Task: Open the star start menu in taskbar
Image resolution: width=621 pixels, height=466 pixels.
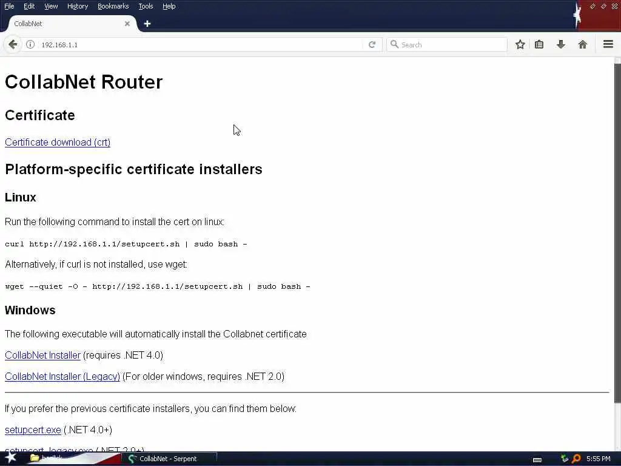Action: [x=10, y=458]
